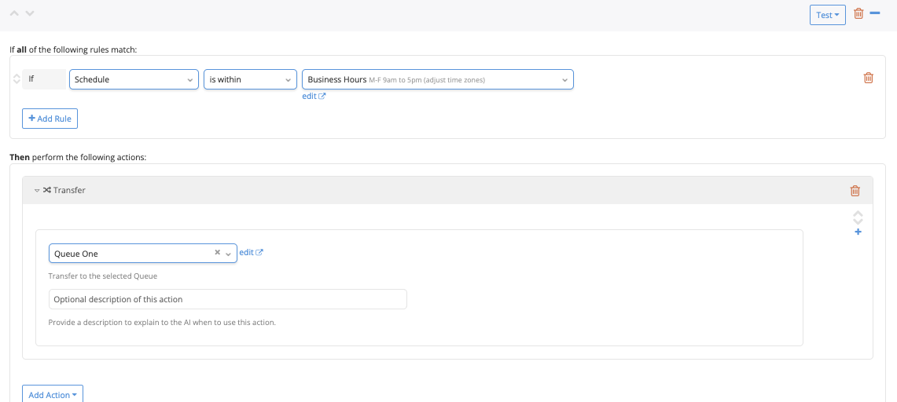Open the Business Hours schedule dropdown
The height and width of the screenshot is (402, 897).
click(438, 79)
